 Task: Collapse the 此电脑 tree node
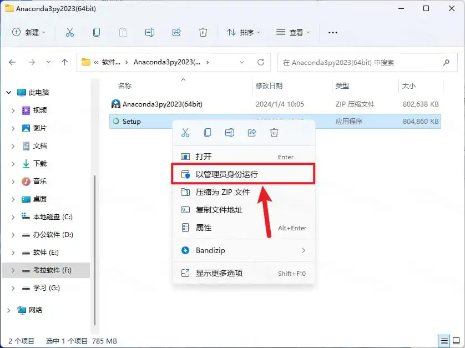tap(8, 93)
